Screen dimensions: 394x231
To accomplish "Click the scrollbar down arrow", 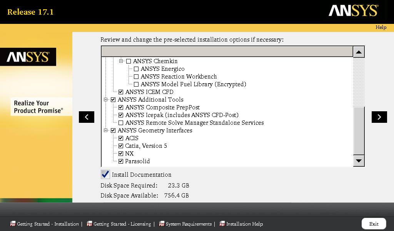I will (359, 161).
